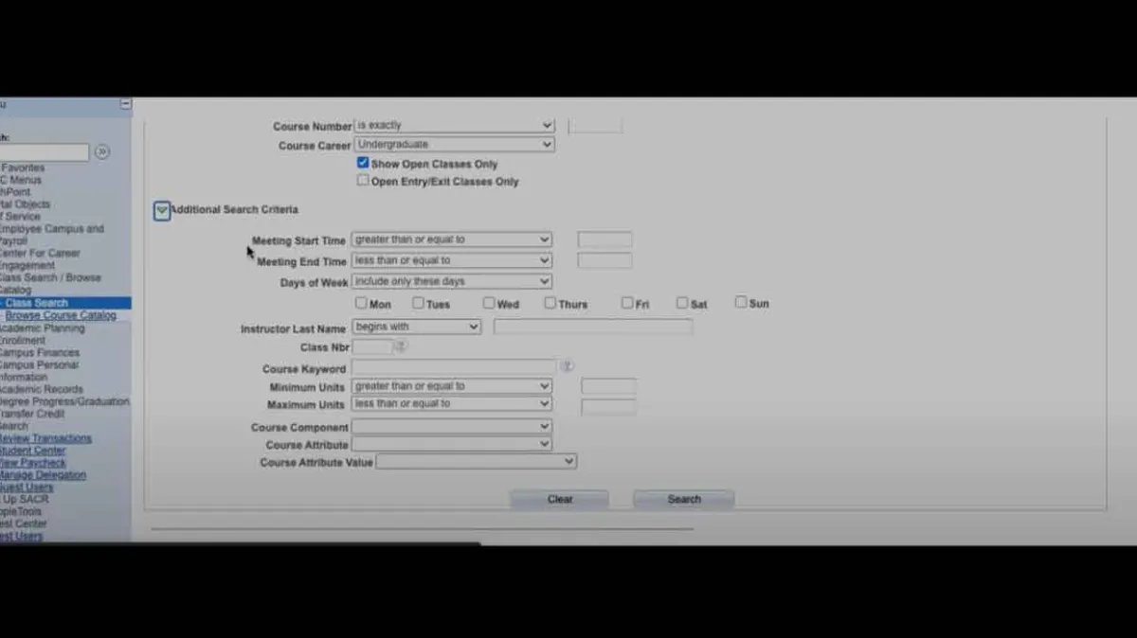Screen dimensions: 1137x638
Task: Open the Instructor Last Name operator dropdown
Action: pos(416,327)
